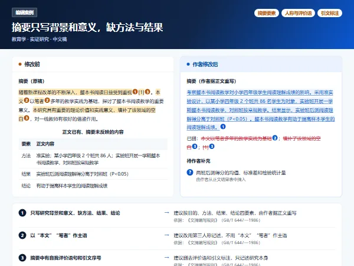Viewport: 354px width, 266px height.
Task: Click cell "有助于提高样本学生的阅读理解成绩"
Action: (x=72, y=186)
